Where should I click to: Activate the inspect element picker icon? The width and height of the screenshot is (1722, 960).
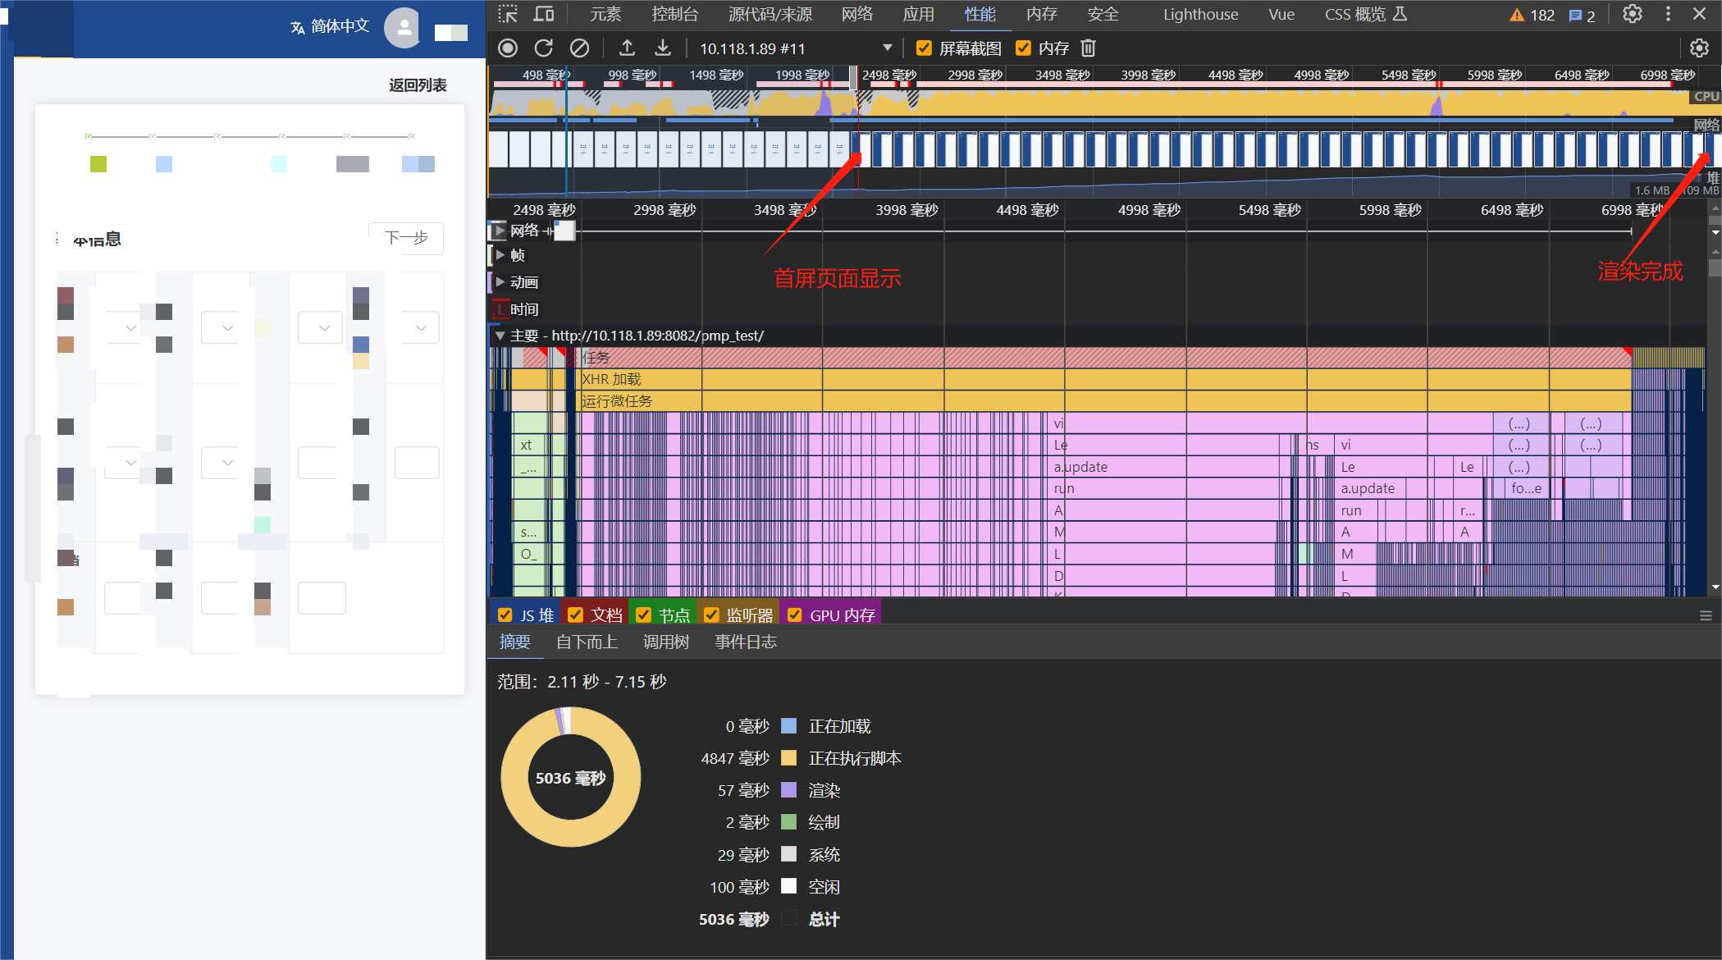[508, 14]
